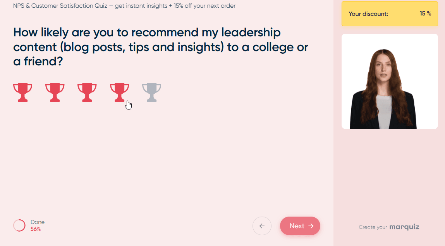Click the word "friend?" in the question
This screenshot has width=445, height=246.
(43, 62)
